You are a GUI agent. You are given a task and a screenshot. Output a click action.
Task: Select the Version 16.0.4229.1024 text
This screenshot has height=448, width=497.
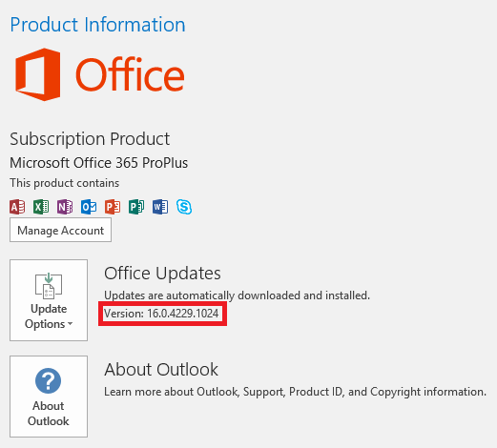click(161, 314)
